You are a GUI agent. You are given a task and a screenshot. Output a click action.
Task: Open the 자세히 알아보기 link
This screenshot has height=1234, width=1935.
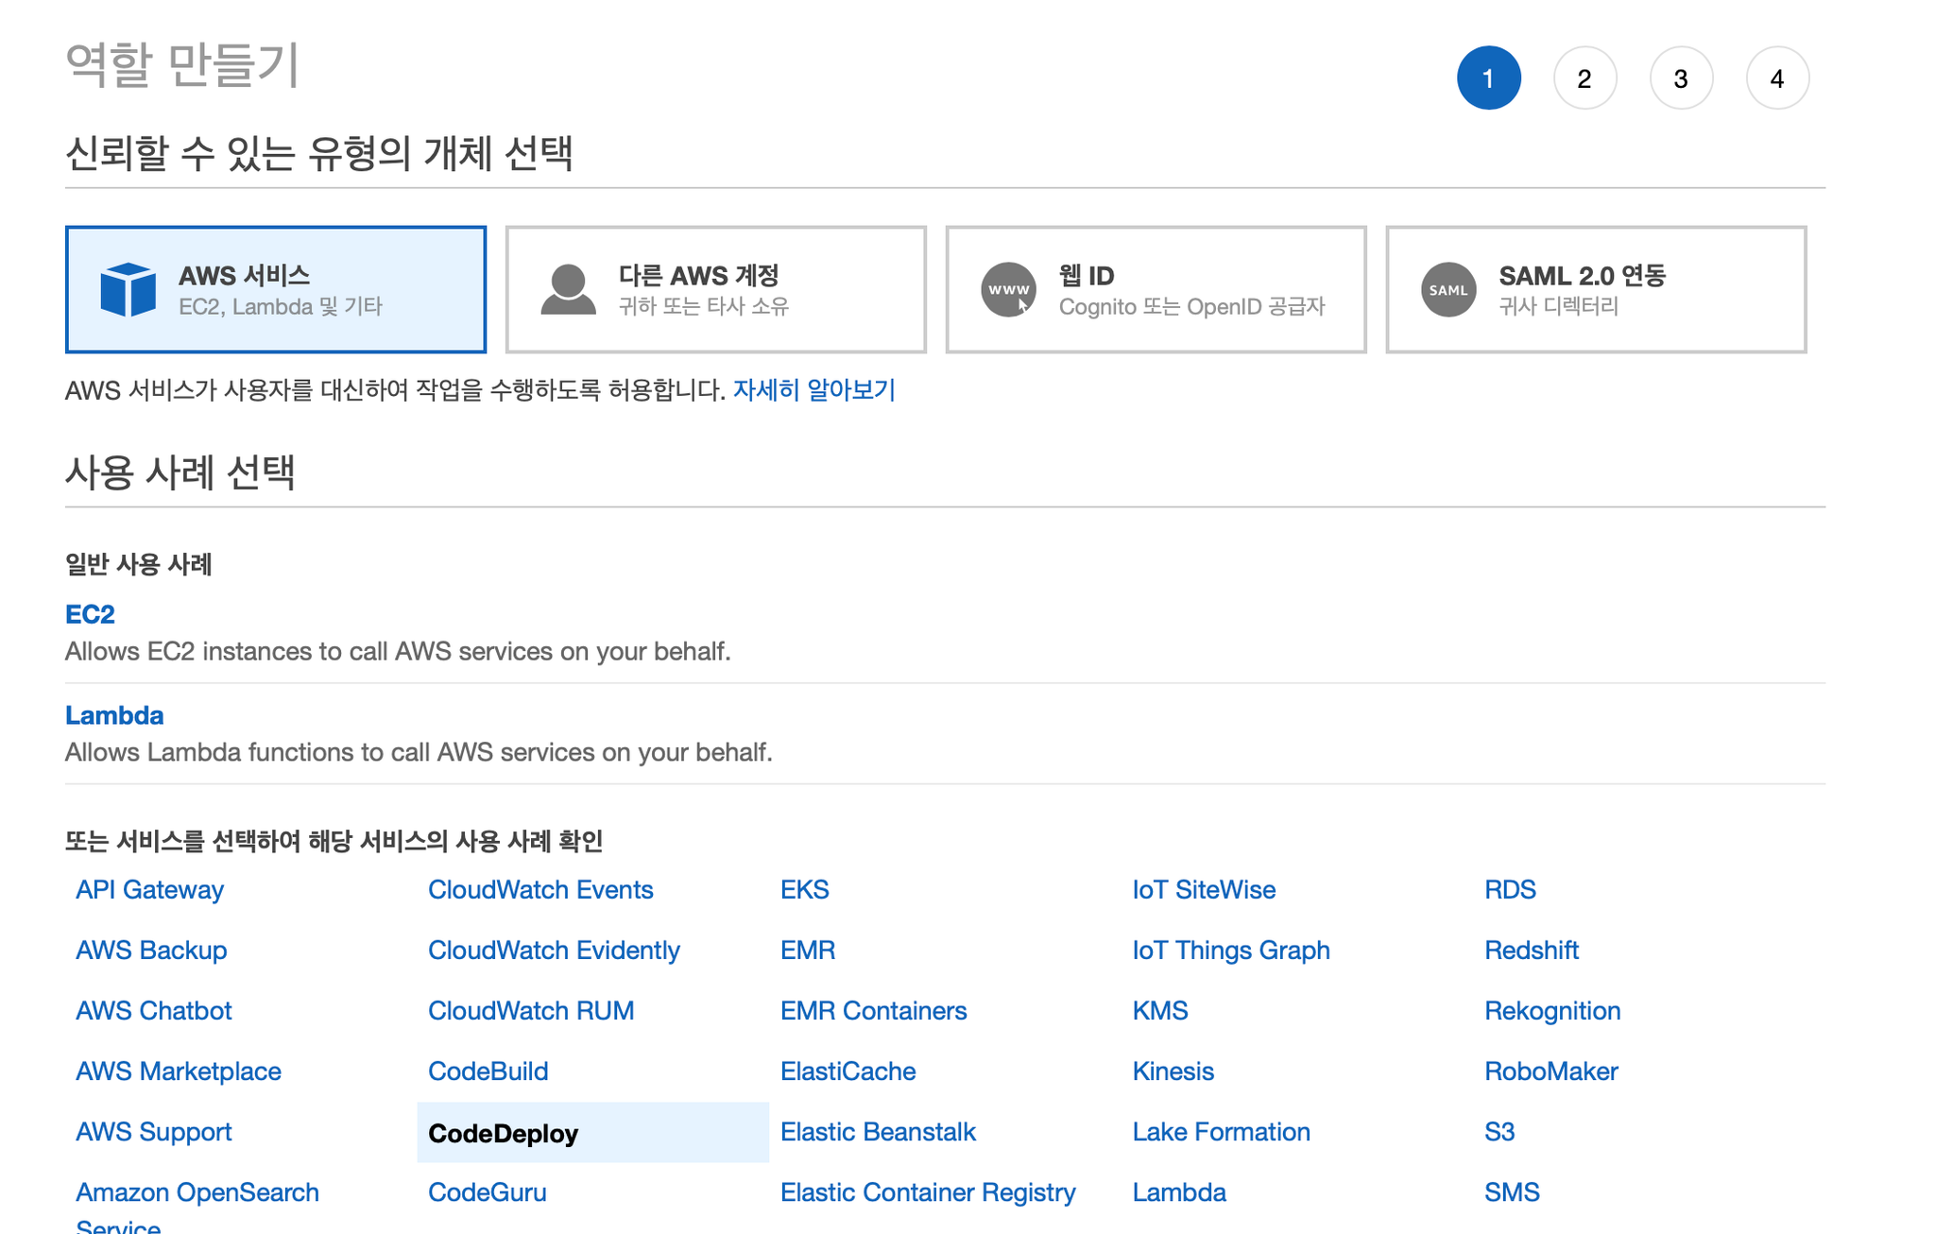(x=814, y=390)
